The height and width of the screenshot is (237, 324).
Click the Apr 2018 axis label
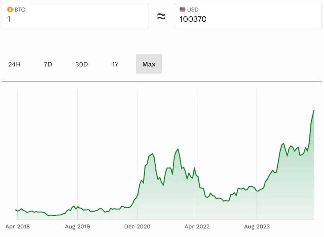coord(18,227)
